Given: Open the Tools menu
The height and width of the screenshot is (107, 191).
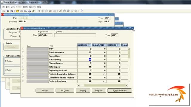Looking at the screenshot, I should coord(25,7).
